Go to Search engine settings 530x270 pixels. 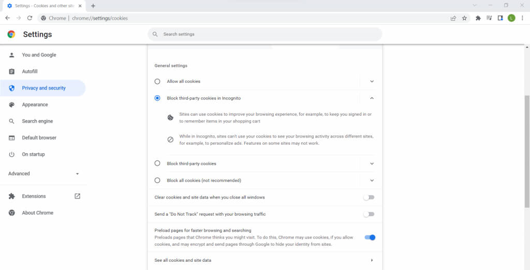37,121
